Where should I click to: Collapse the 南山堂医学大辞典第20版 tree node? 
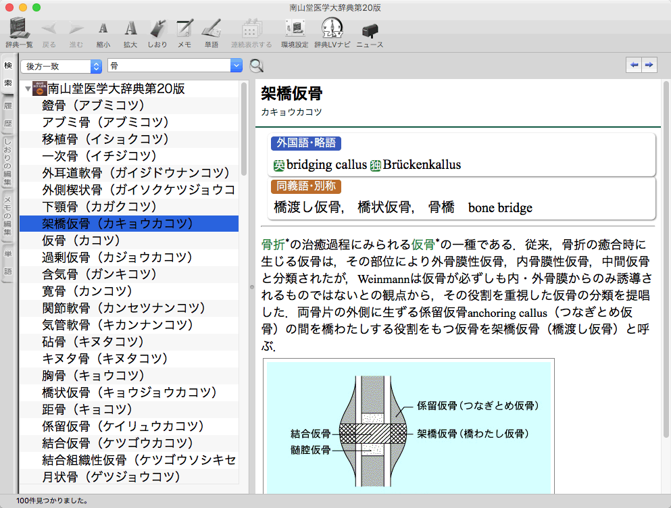[x=28, y=88]
